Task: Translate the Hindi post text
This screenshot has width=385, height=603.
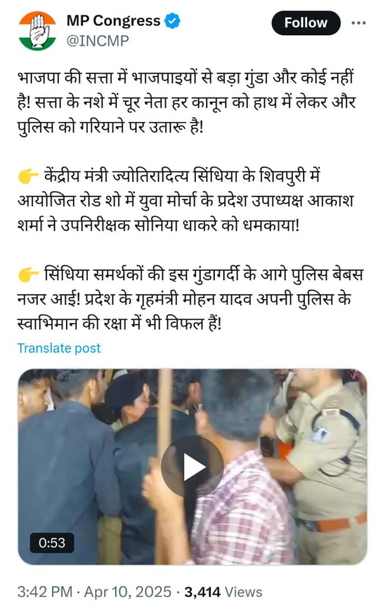Action: pyautogui.click(x=59, y=347)
